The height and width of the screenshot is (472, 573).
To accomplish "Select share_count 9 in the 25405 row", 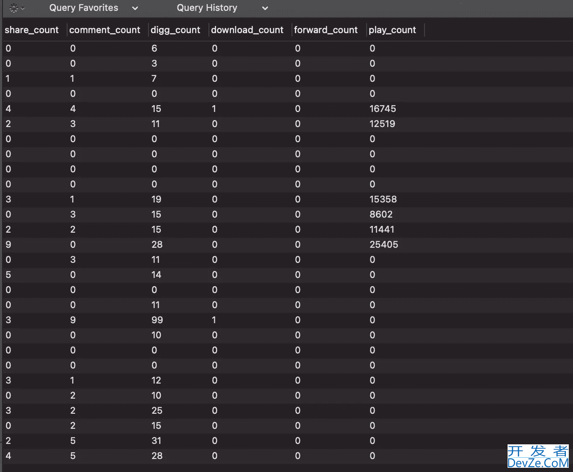I will (8, 245).
